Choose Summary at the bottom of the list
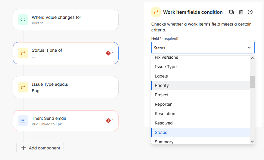Viewport: 264px width, 160px height. [200, 141]
